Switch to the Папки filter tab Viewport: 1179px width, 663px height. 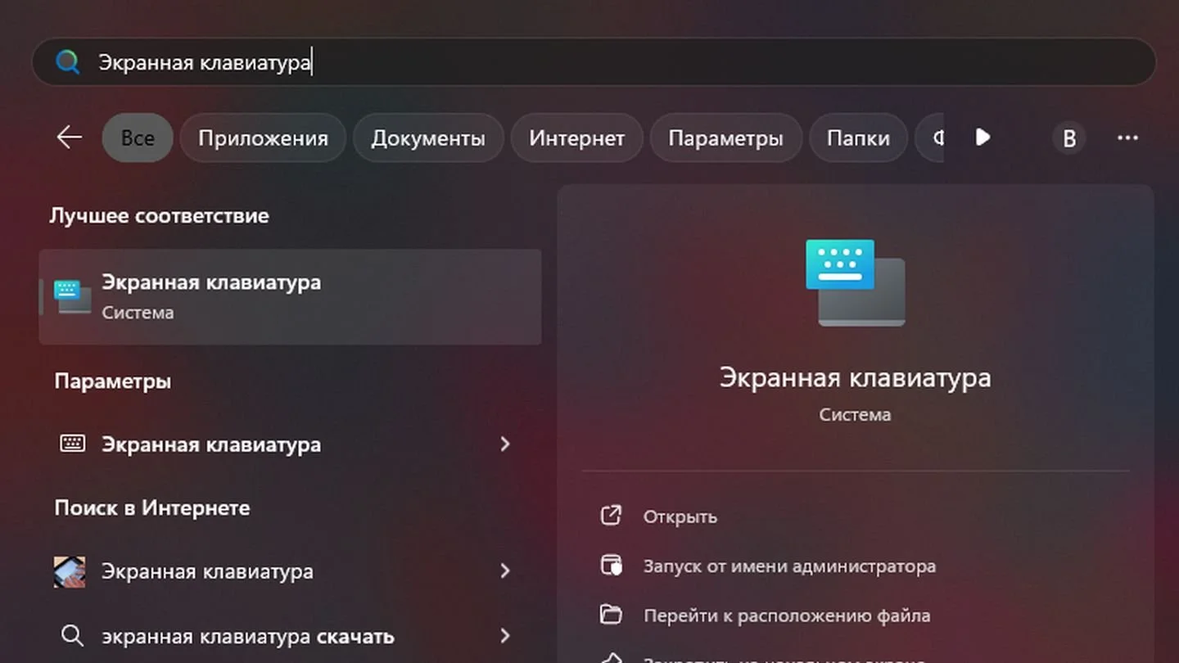pyautogui.click(x=858, y=138)
